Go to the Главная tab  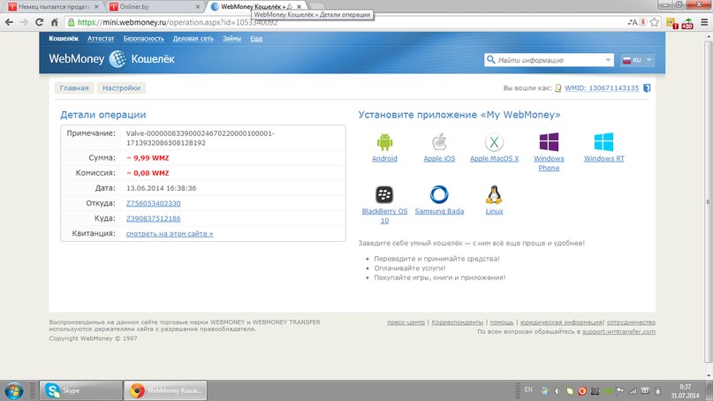pos(74,87)
